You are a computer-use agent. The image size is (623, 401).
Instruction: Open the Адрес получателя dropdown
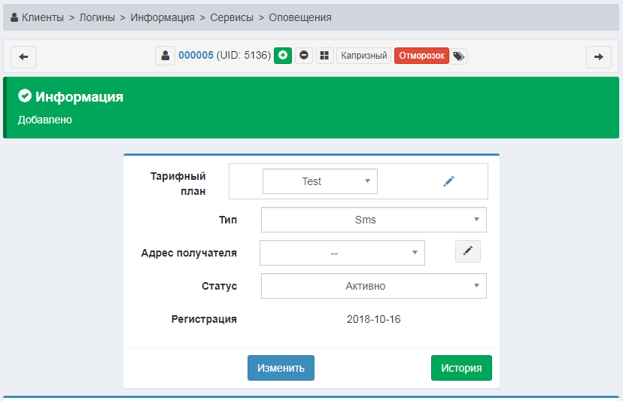(342, 253)
